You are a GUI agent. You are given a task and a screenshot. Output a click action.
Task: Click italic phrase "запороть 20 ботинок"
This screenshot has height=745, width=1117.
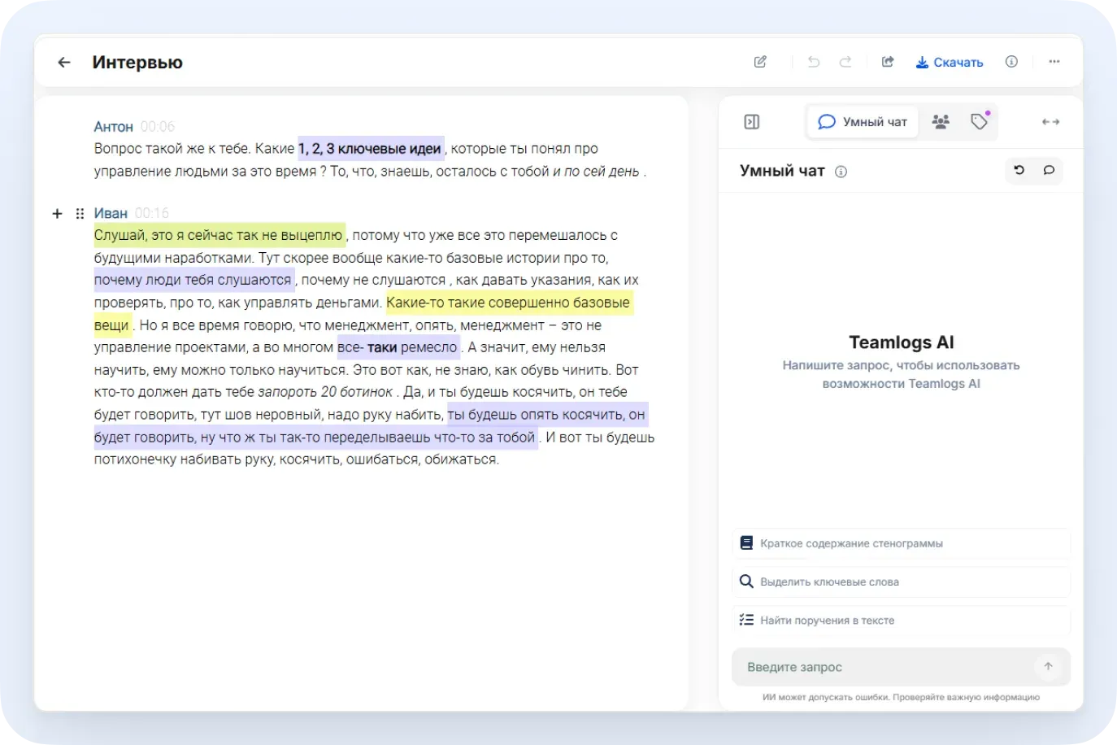click(x=325, y=392)
